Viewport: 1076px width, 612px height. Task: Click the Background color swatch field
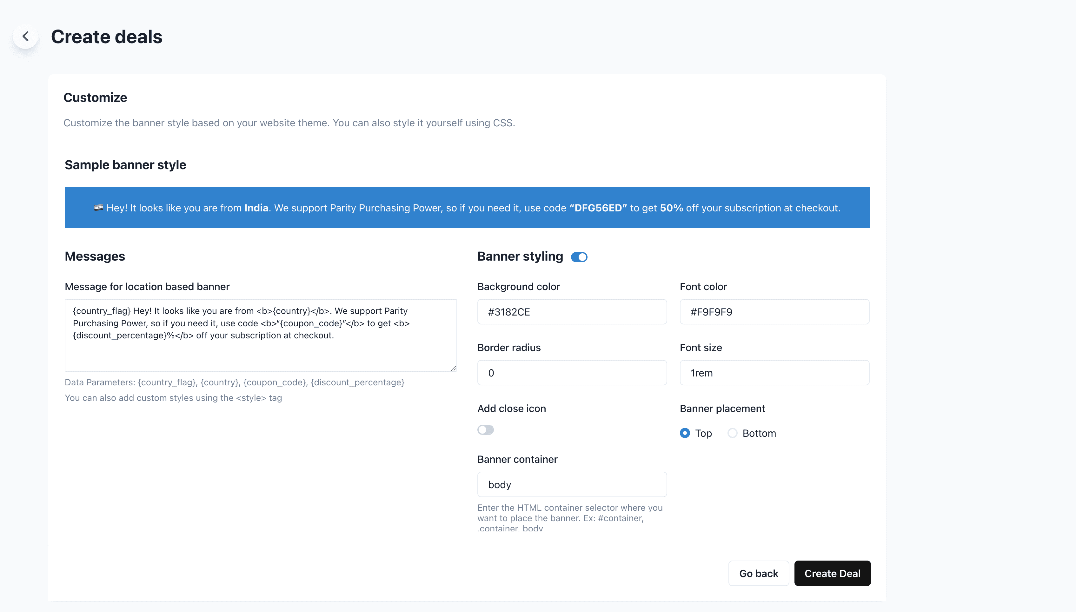(x=572, y=311)
